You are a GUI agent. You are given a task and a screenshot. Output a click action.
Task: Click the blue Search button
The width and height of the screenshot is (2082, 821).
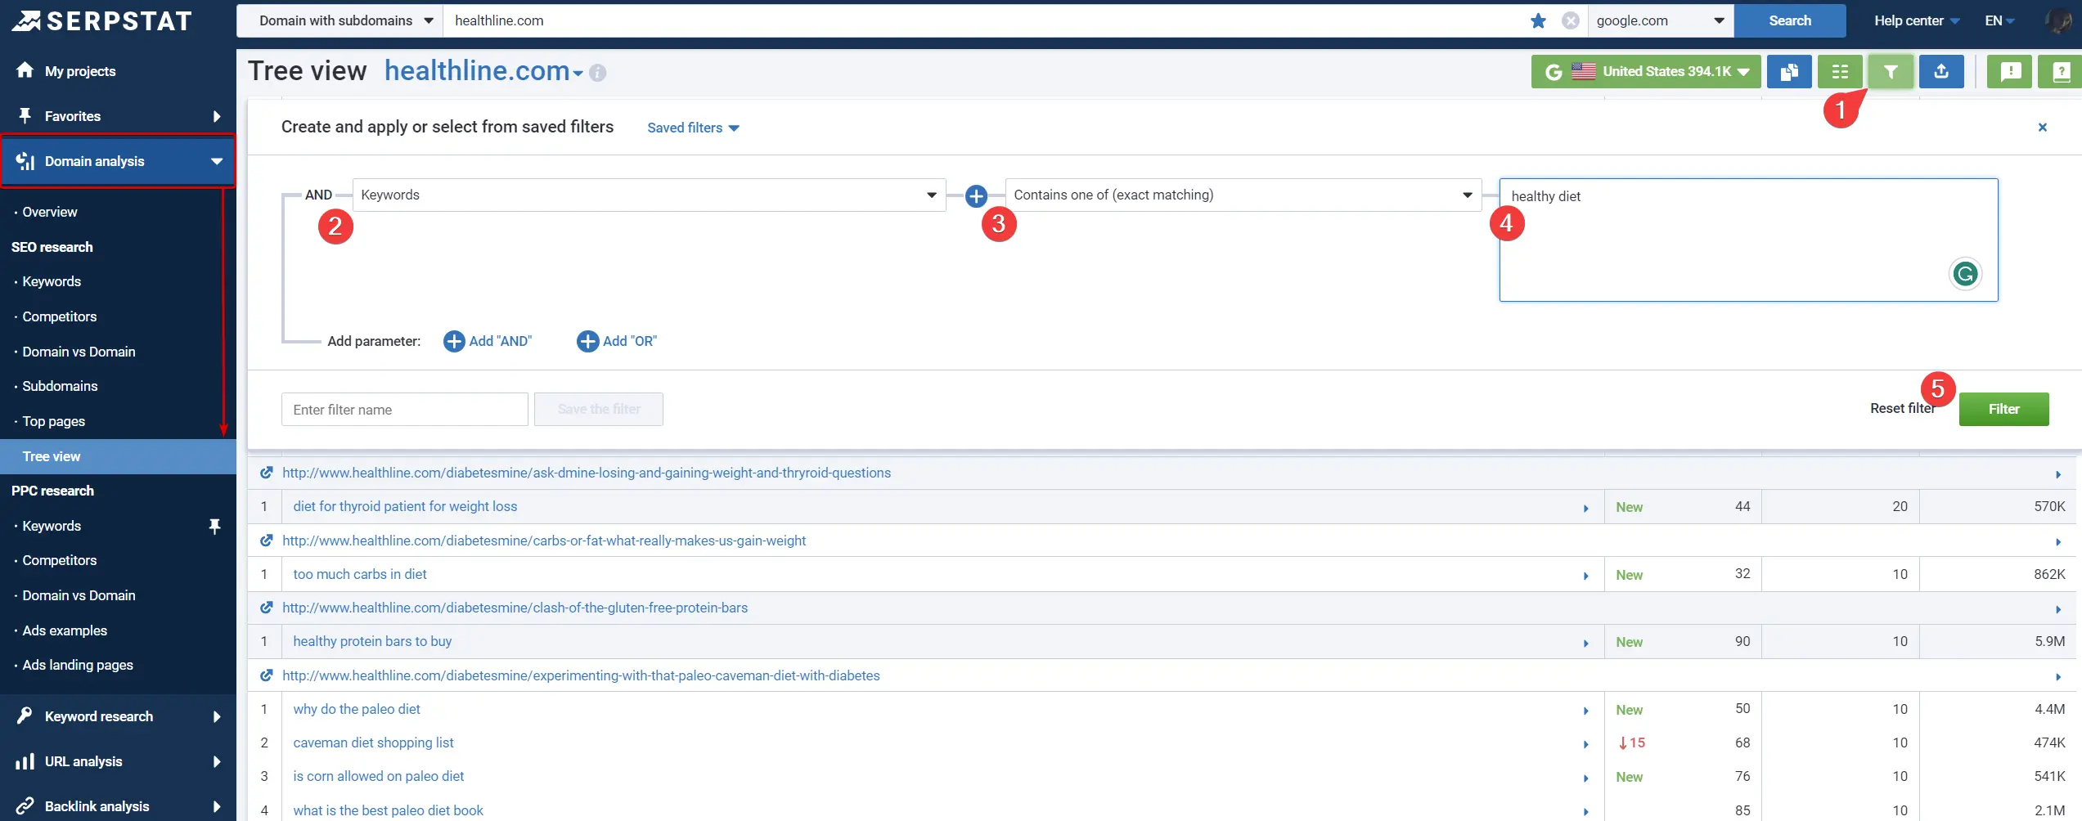pyautogui.click(x=1790, y=20)
